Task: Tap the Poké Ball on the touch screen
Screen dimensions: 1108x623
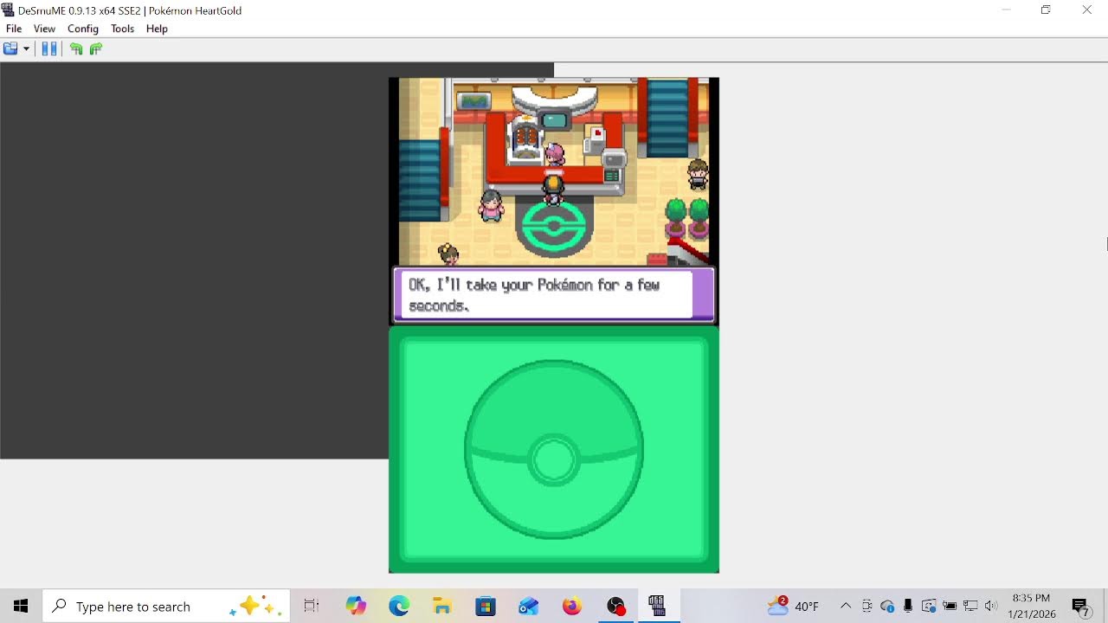Action: 554,449
